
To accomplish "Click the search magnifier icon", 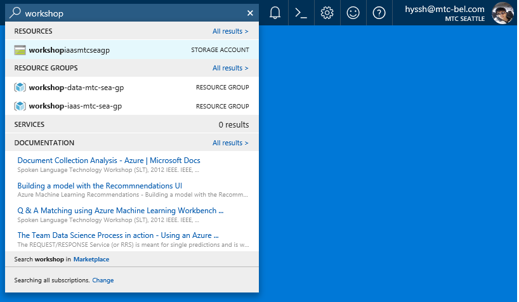I will [15, 13].
